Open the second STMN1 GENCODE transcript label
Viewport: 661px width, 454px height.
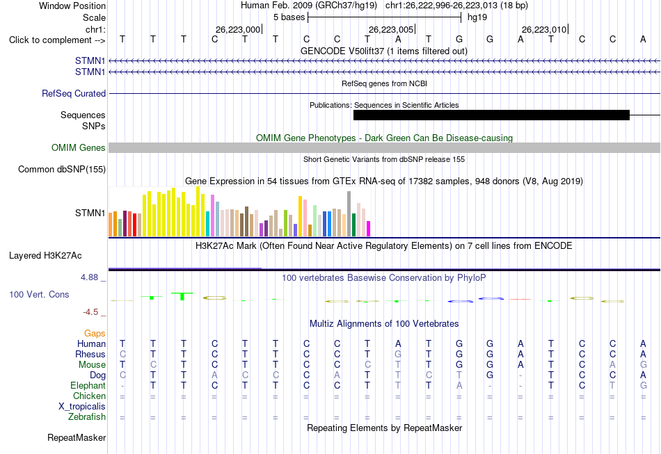pyautogui.click(x=90, y=72)
